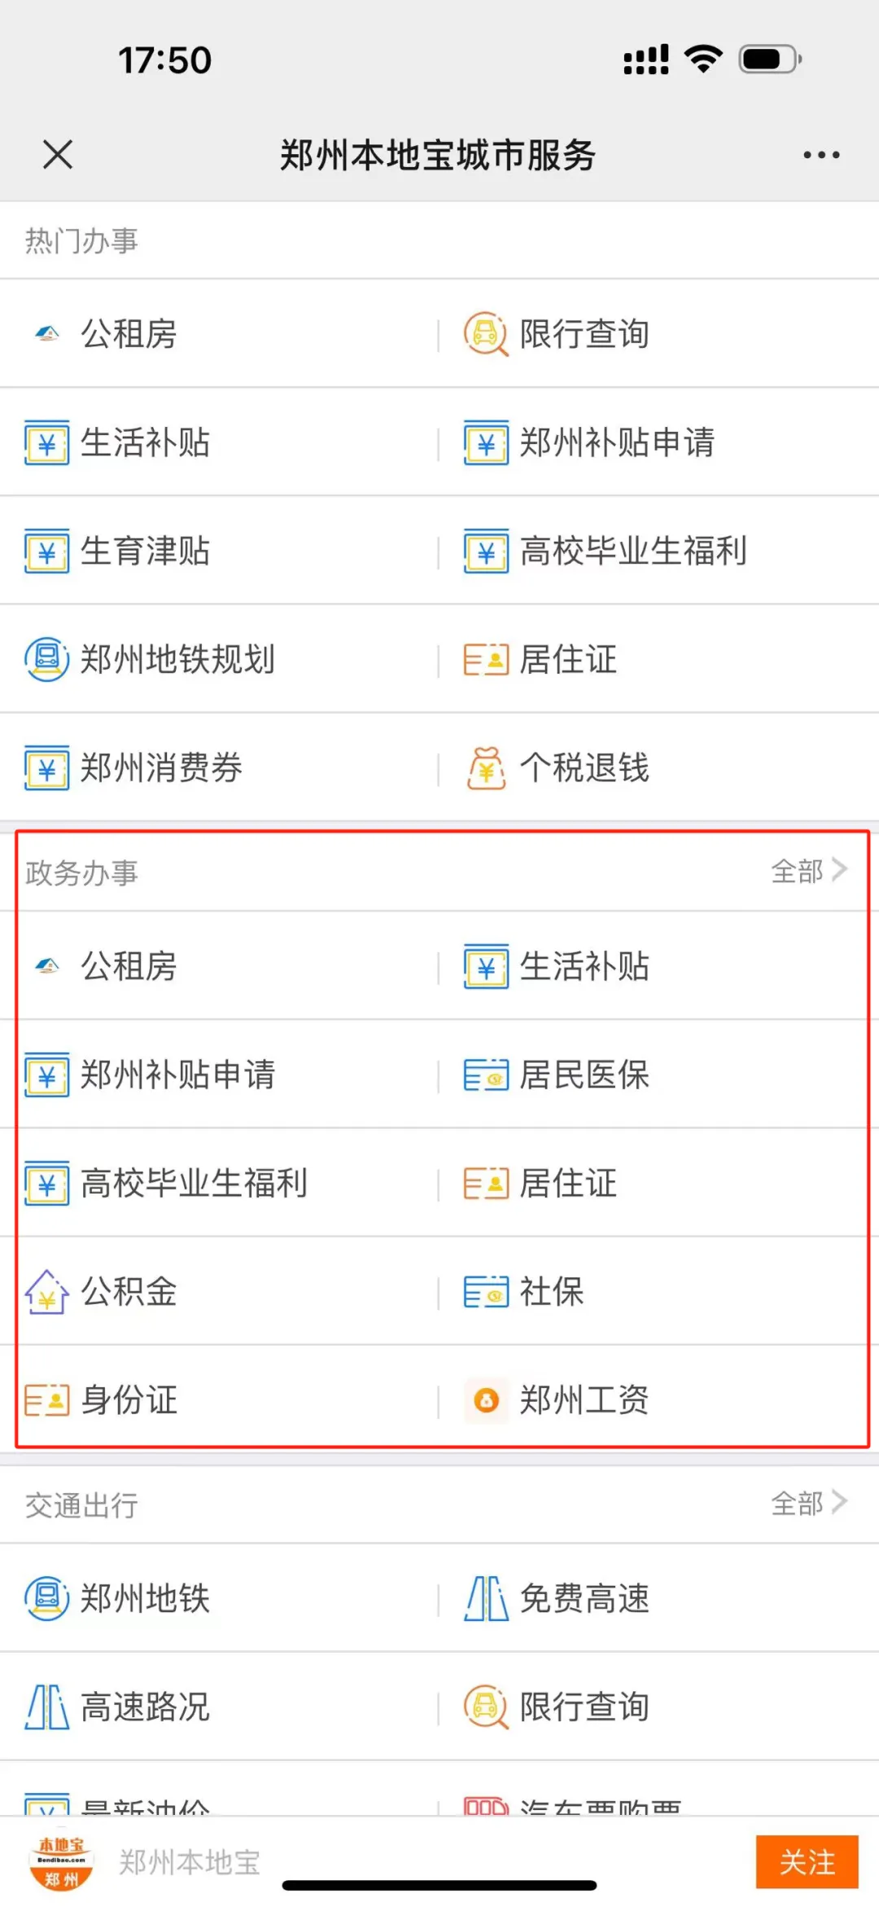Open the 郑州消费券 link
879x1907 pixels.
(x=161, y=768)
